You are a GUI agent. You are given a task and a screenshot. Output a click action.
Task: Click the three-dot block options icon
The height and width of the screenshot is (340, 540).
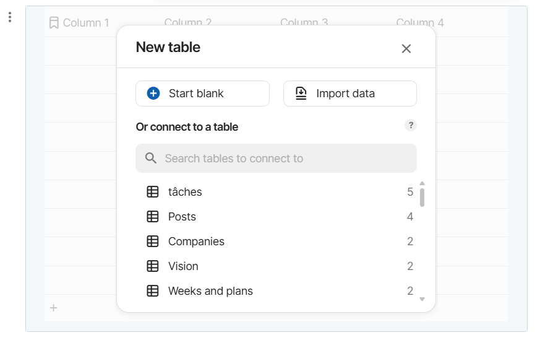(x=10, y=17)
